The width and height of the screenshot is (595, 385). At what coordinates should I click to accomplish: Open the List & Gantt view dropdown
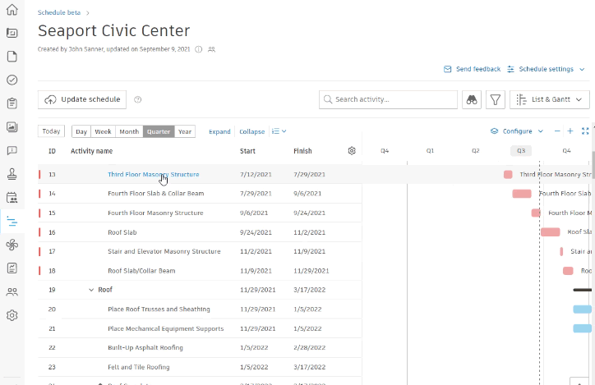point(550,99)
